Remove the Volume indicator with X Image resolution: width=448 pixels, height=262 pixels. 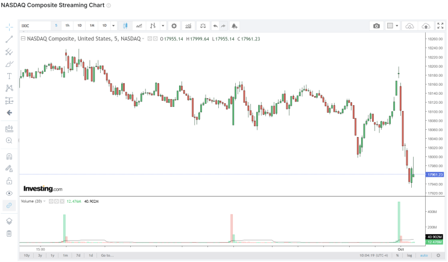pos(62,202)
